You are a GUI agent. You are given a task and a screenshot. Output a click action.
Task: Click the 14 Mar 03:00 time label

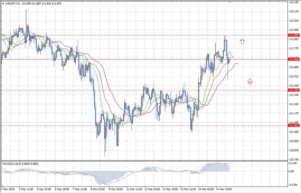tap(206, 189)
